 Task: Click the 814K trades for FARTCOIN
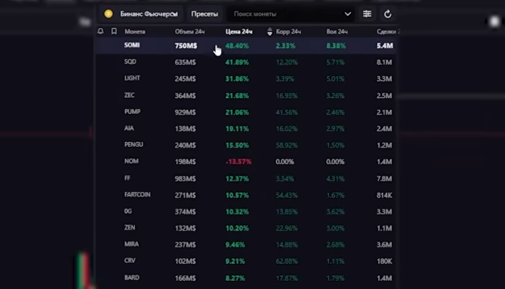(x=384, y=196)
